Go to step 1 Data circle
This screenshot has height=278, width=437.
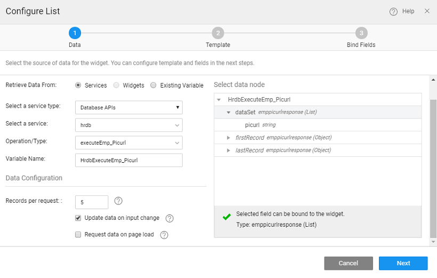(75, 33)
